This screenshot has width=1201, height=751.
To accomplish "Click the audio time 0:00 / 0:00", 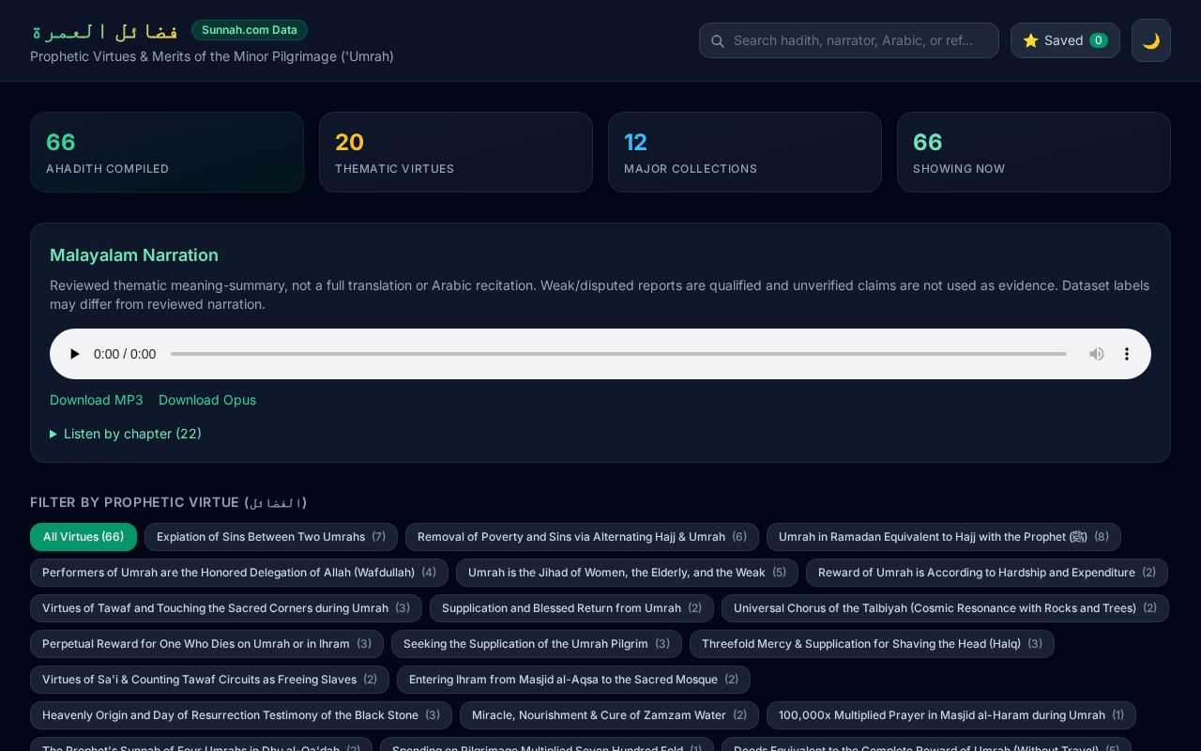I will (125, 354).
